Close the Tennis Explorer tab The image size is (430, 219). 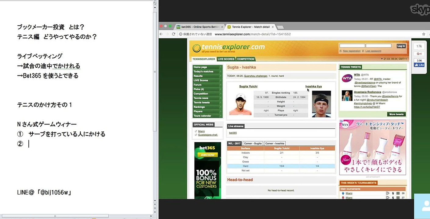tap(273, 27)
